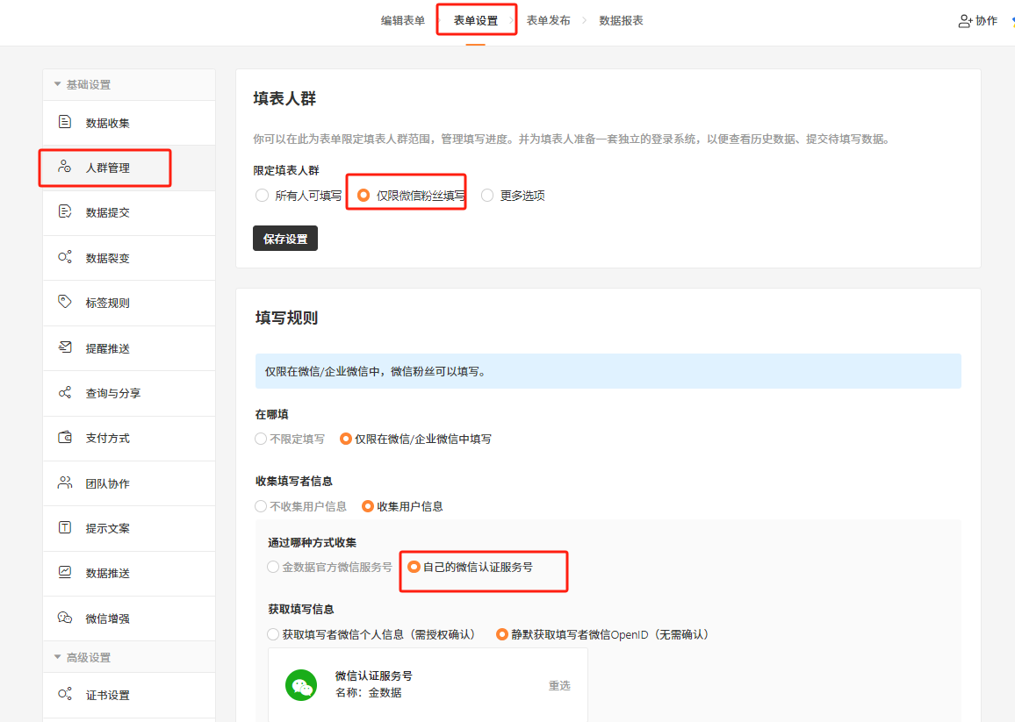Click the 数据裂变 nodes icon
1015x722 pixels.
pyautogui.click(x=65, y=257)
